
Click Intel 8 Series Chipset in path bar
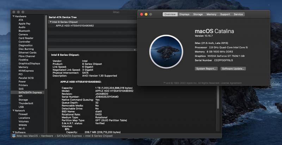point(99,136)
